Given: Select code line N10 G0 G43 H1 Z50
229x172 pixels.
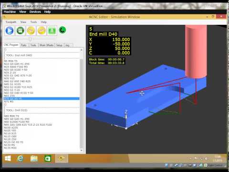Looking at the screenshot, I should pyautogui.click(x=17, y=64).
